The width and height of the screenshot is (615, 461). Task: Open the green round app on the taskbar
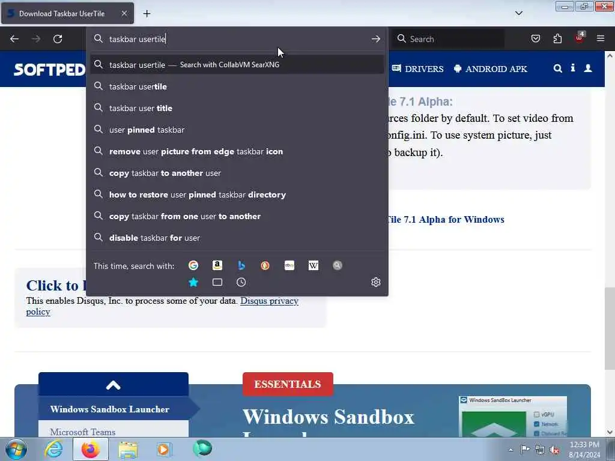[x=202, y=448]
